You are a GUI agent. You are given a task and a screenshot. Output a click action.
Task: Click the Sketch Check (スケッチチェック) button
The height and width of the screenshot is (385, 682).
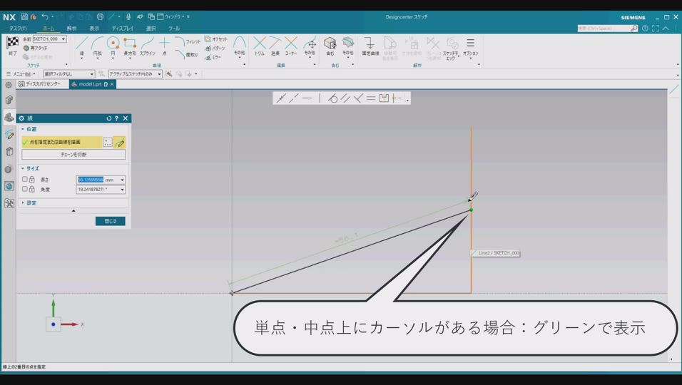[x=452, y=48]
